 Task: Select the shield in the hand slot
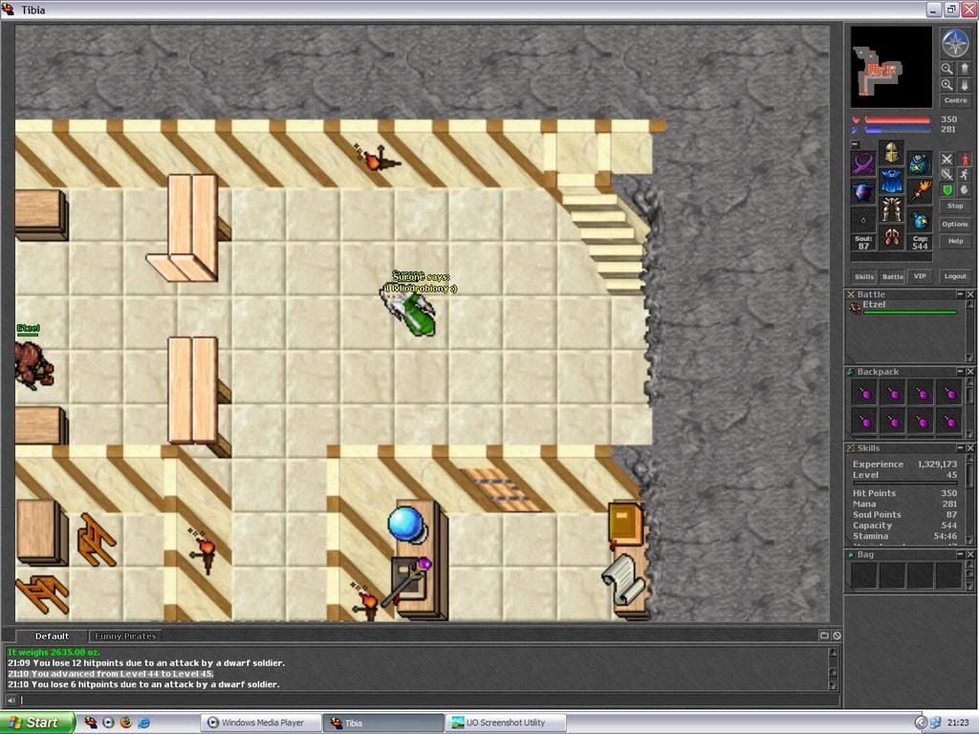coord(863,192)
